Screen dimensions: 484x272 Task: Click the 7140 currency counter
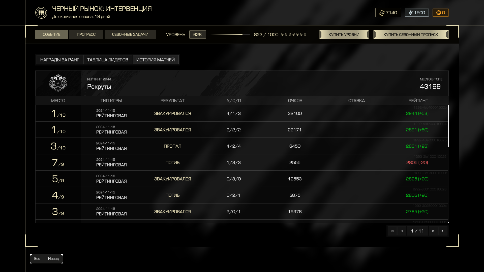388,13
